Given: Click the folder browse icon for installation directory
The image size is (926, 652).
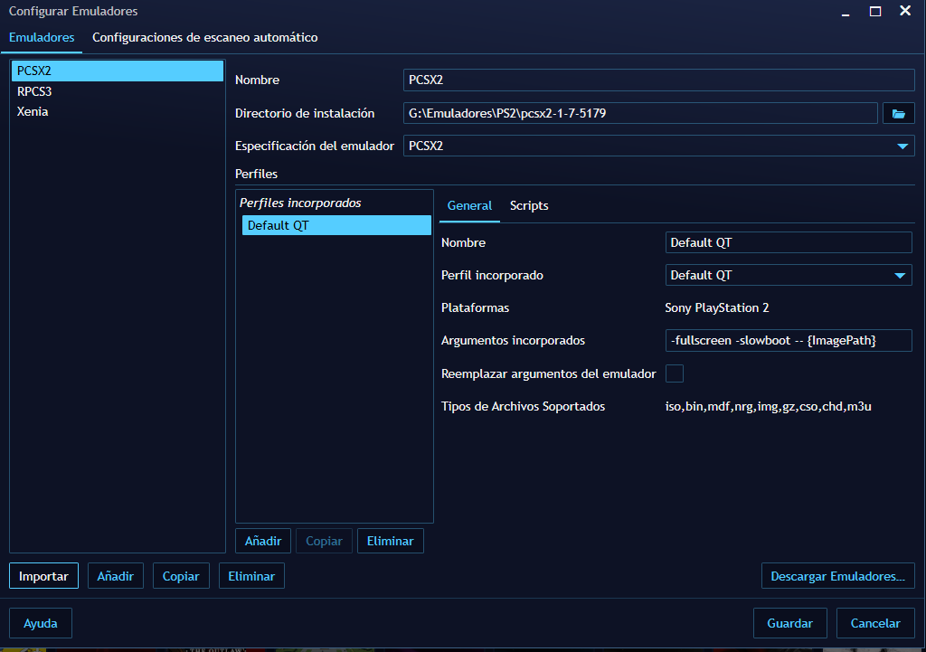Looking at the screenshot, I should click(x=898, y=113).
